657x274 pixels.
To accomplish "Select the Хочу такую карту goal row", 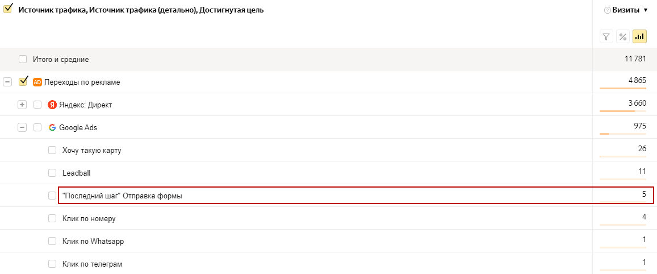I will pyautogui.click(x=328, y=150).
